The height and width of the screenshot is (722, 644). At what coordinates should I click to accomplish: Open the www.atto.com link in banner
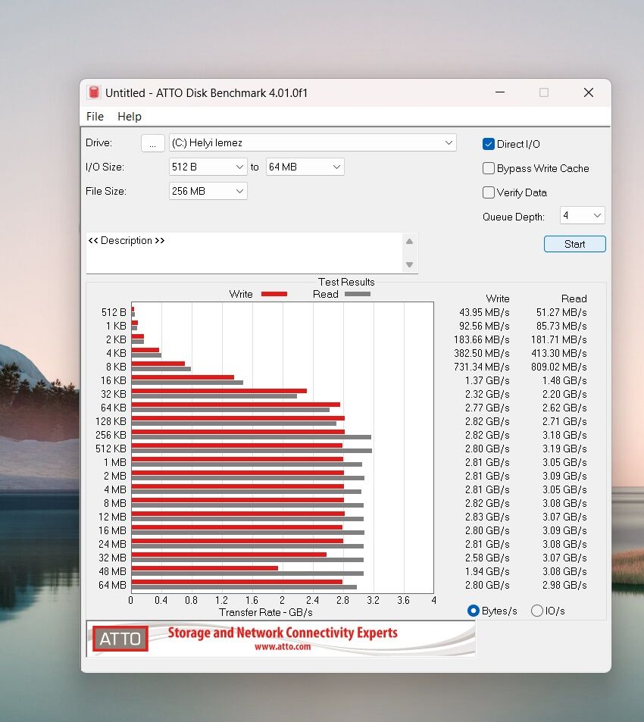coord(283,646)
